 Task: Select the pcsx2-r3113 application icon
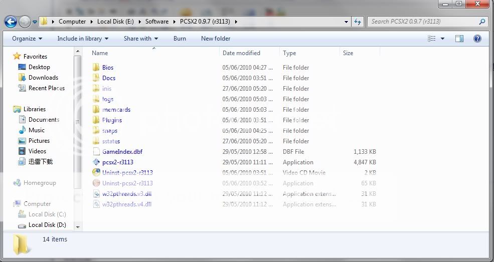pos(97,162)
